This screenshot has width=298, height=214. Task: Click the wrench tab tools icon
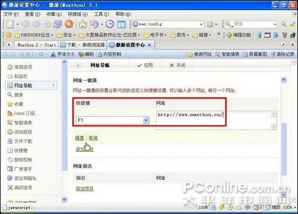pos(283,44)
